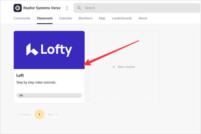The image size is (201, 134).
Task: Select page 1 in pagination
Action: [39, 114]
